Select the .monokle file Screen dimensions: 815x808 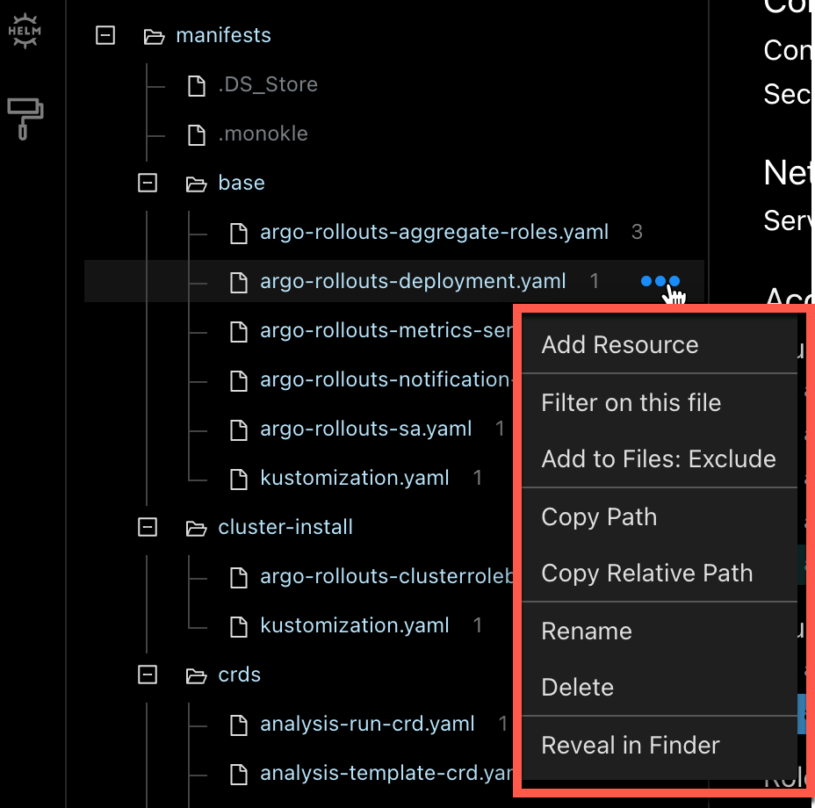tap(263, 133)
